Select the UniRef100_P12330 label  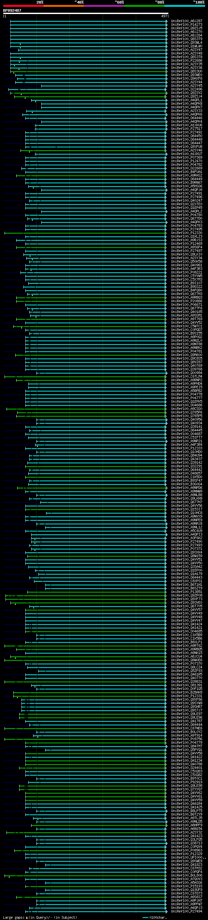[187, 233]
